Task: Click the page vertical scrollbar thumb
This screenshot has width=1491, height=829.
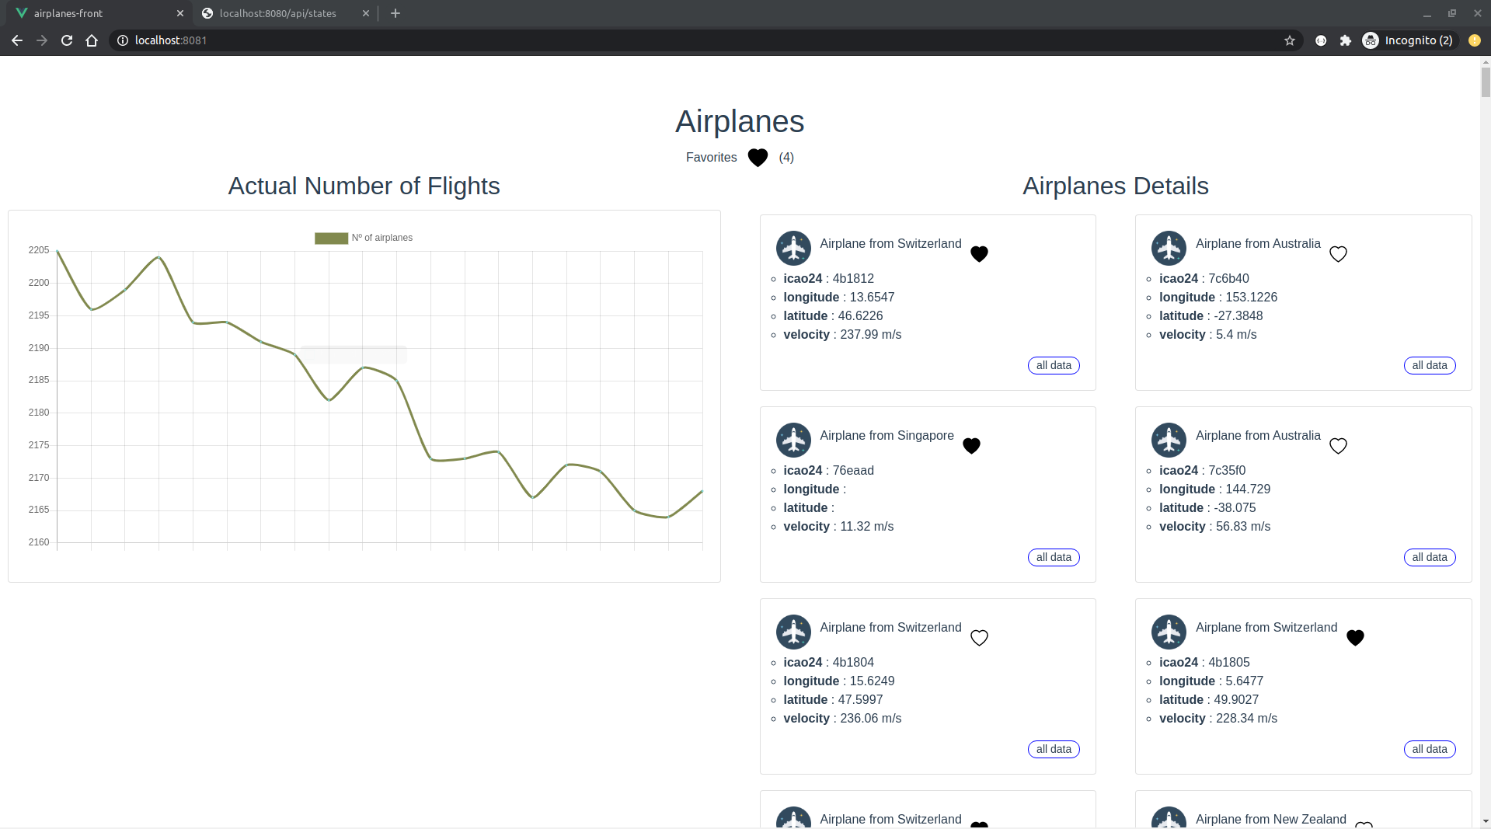Action: pos(1485,82)
